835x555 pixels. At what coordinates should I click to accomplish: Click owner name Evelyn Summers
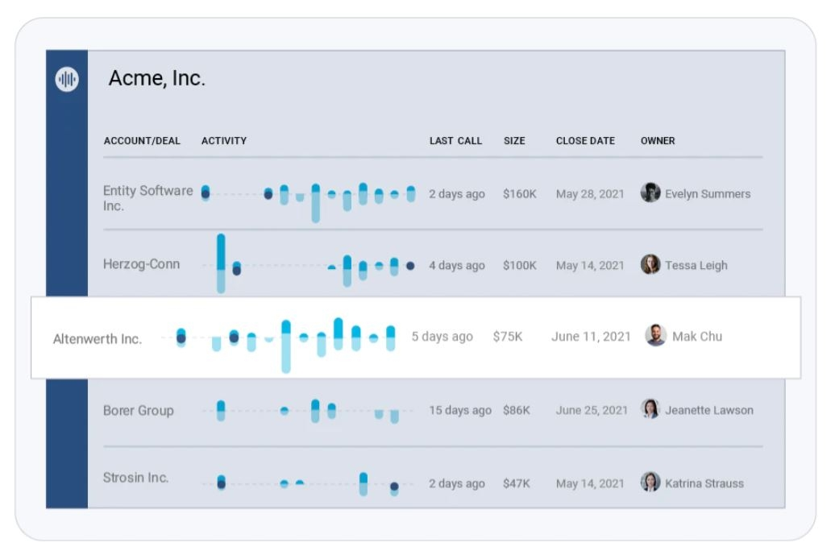point(708,193)
